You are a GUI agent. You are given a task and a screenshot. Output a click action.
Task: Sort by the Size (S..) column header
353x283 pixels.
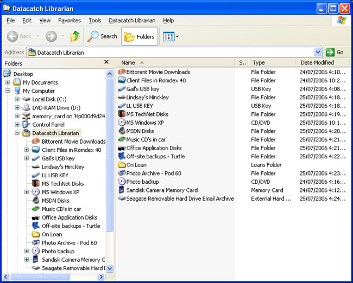(x=242, y=62)
